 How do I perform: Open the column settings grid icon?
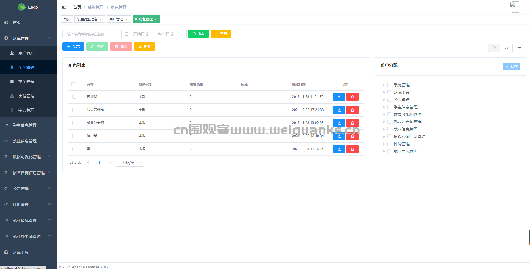[519, 48]
